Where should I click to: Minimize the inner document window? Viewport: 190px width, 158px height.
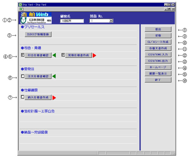[166, 9]
